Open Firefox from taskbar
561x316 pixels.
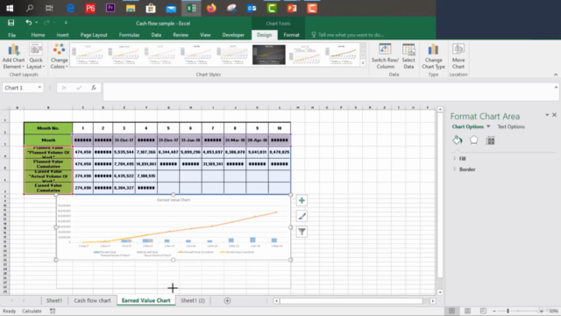point(211,8)
